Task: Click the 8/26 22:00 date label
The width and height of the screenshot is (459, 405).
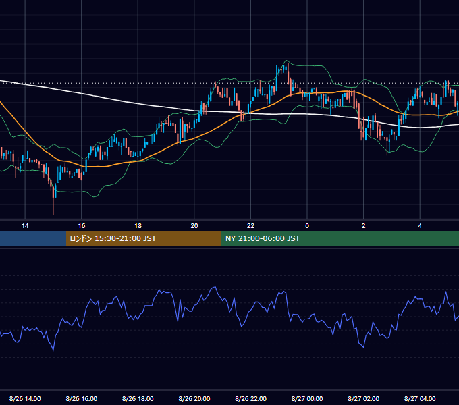Action: (x=250, y=398)
